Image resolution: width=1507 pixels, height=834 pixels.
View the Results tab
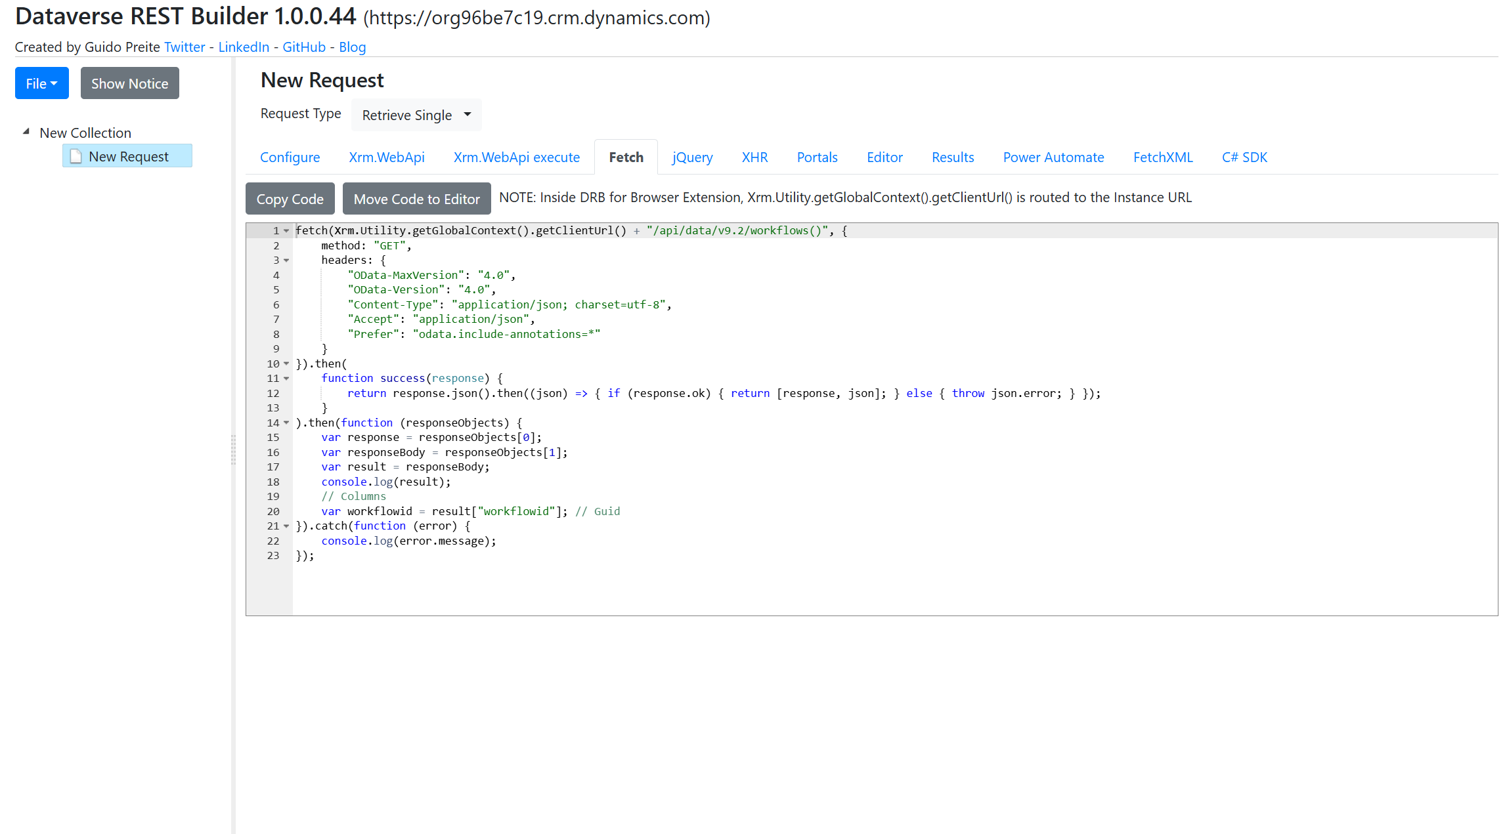click(x=953, y=157)
